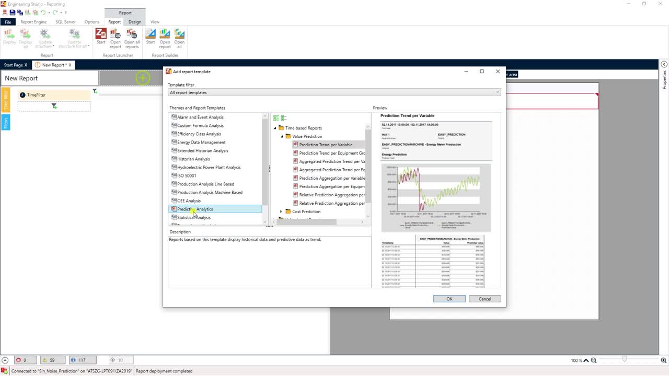The image size is (669, 376).
Task: Select Prediction Trend per Equipment Group template
Action: pyautogui.click(x=332, y=153)
